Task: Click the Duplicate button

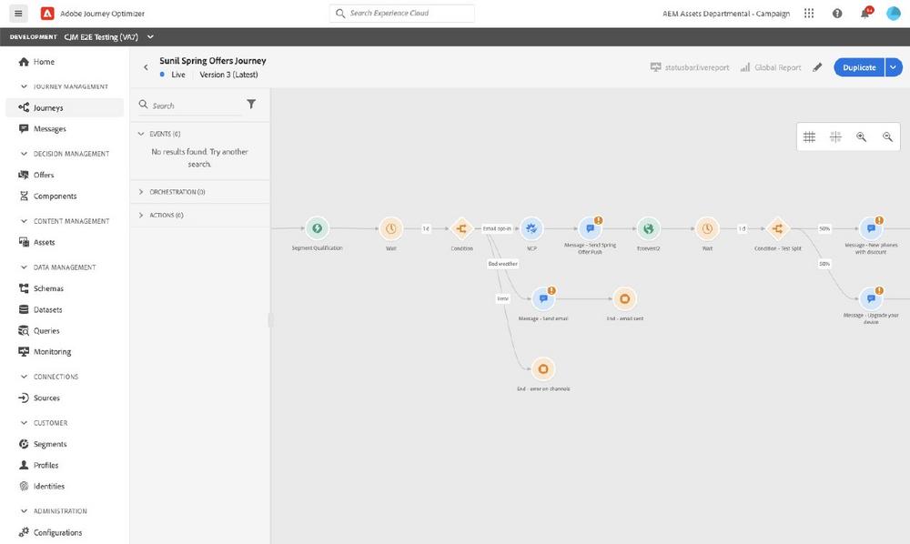Action: [859, 67]
